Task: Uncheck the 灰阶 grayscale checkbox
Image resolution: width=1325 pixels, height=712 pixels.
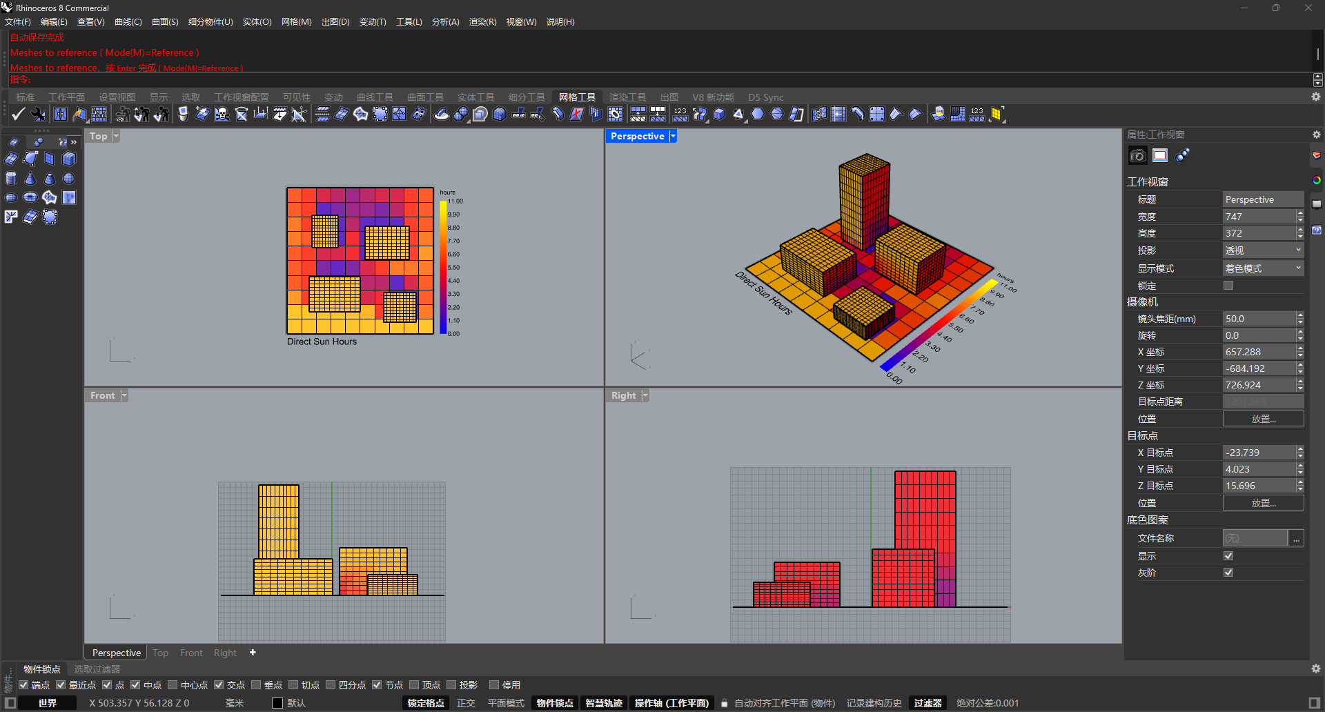Action: click(1228, 573)
